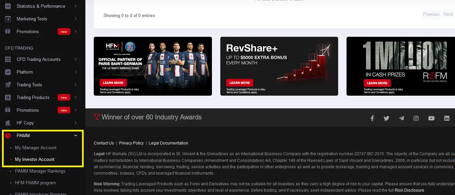Open the PAMM Introducer Program item
This screenshot has height=195, width=455.
[x=41, y=193]
